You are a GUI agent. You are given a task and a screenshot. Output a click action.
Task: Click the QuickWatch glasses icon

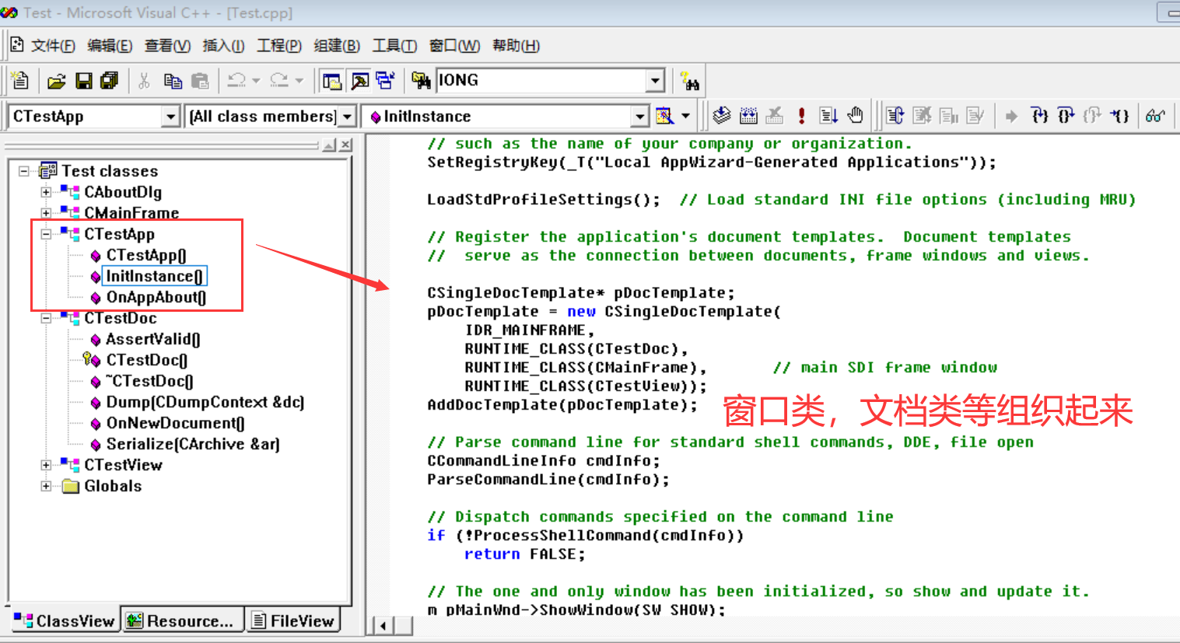tap(1155, 116)
